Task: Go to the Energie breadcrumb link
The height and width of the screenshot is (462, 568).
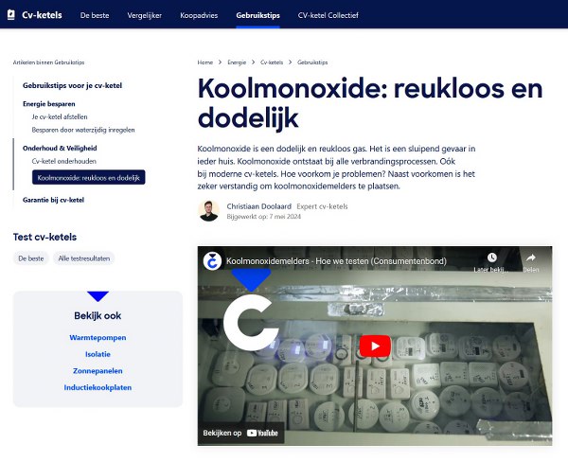Action: [x=237, y=62]
